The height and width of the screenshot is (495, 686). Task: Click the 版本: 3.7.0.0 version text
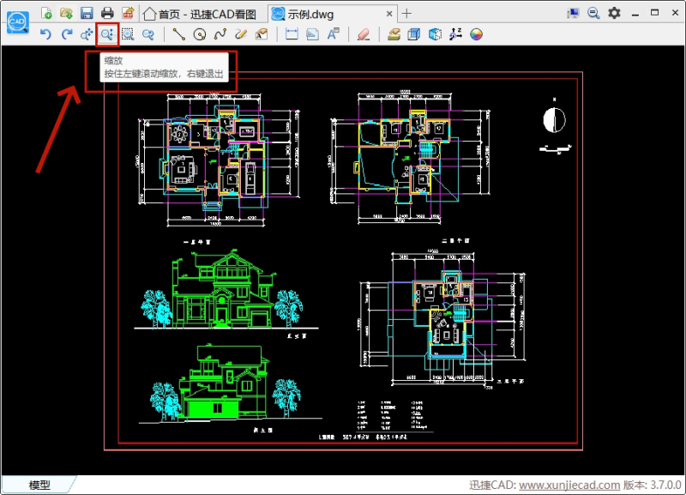point(653,485)
